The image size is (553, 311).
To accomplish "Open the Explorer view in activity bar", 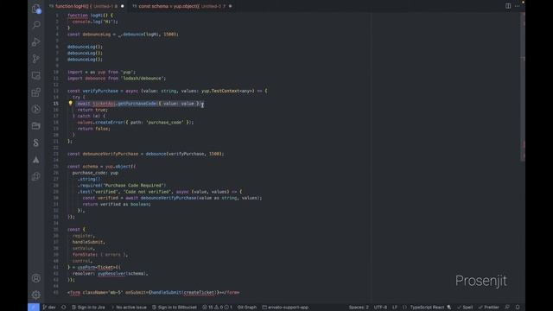I will (x=36, y=9).
